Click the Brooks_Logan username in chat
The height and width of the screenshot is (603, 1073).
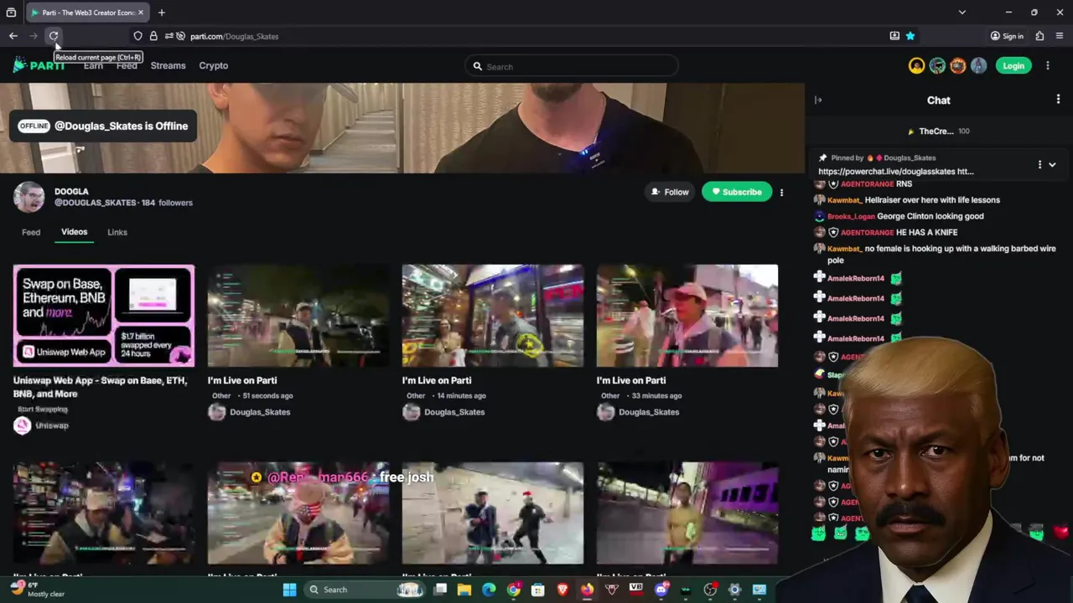(x=851, y=216)
